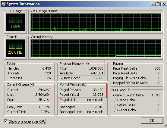Click the Commit Charge Peak value

(44, 100)
